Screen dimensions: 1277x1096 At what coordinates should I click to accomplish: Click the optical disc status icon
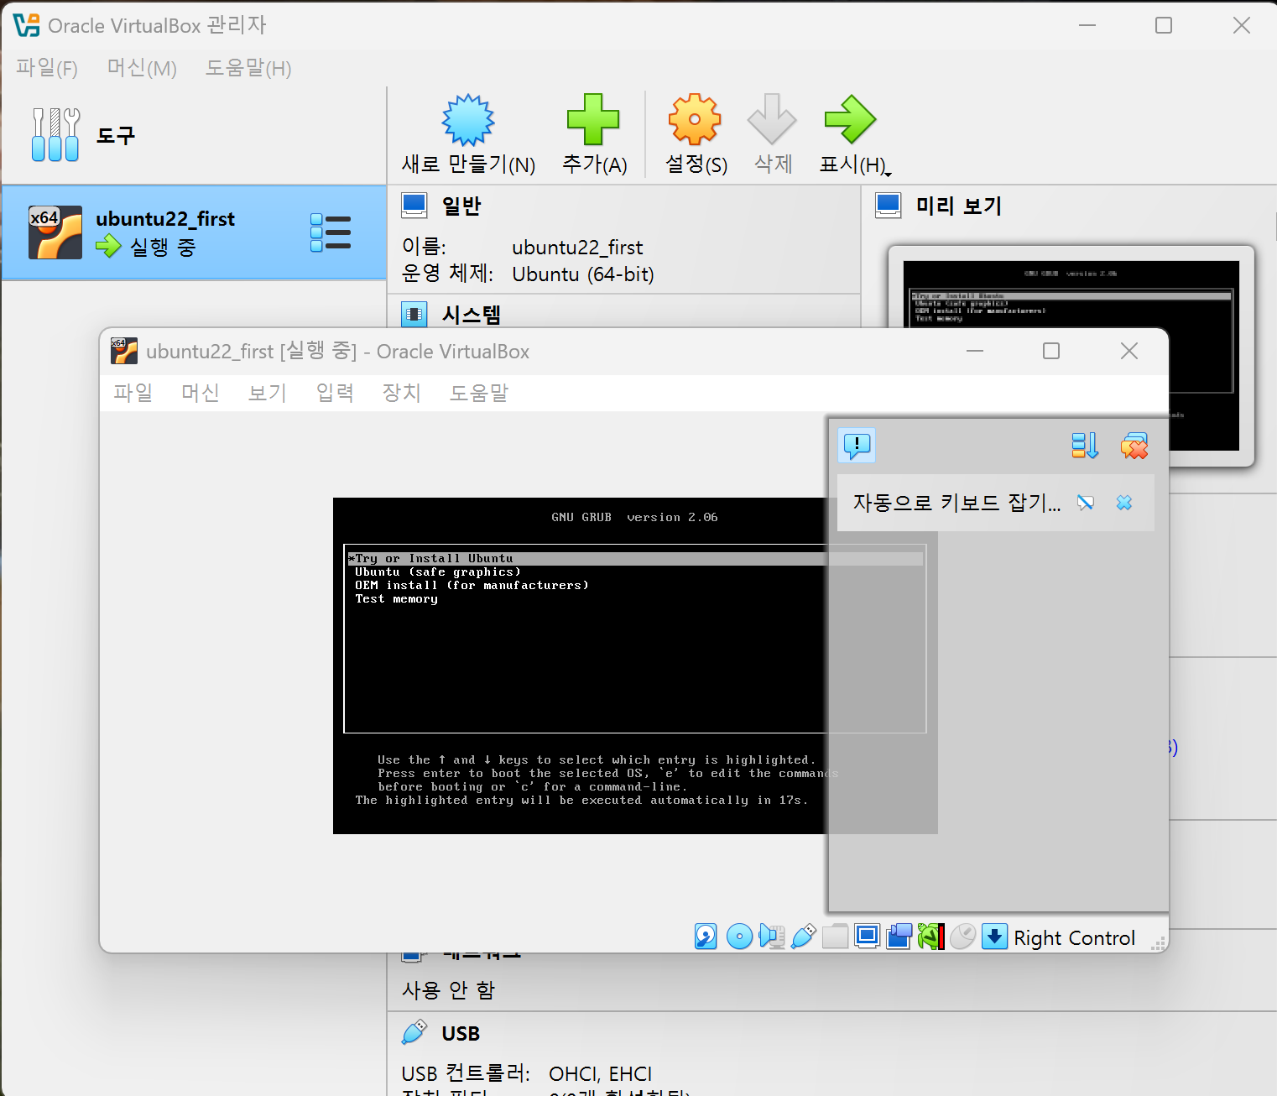click(739, 937)
